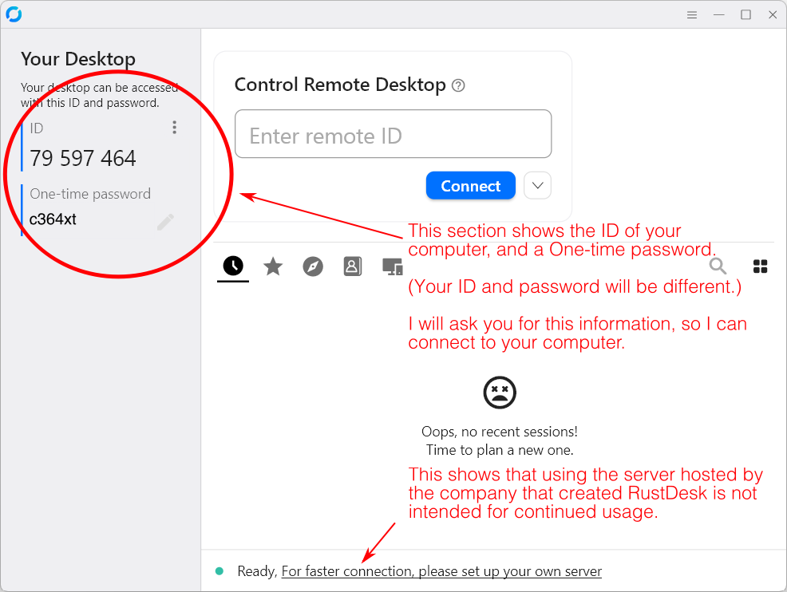Select the Recent Sessions clock icon
This screenshot has height=592, width=787.
[x=232, y=266]
